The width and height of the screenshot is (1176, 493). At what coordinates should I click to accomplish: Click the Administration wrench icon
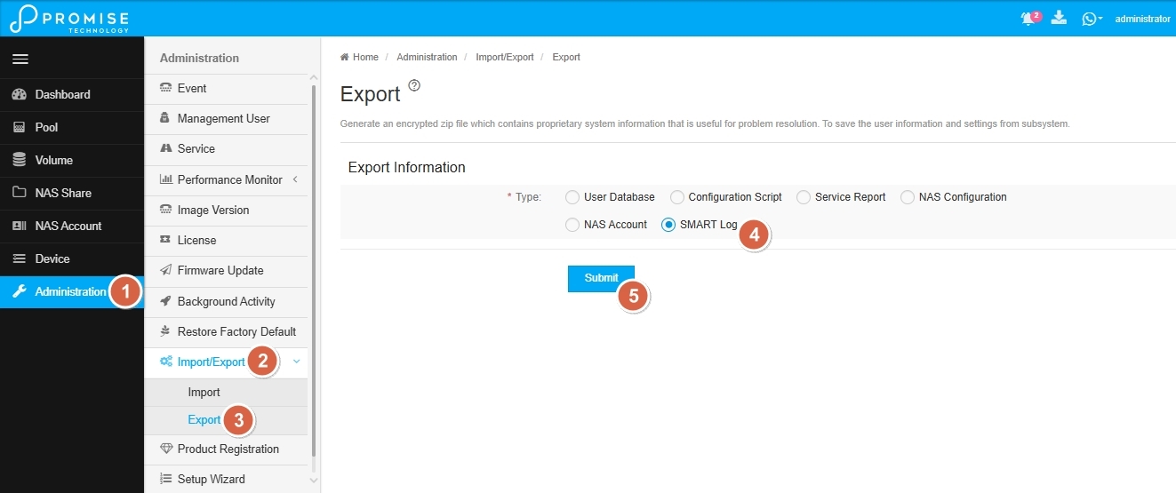(20, 291)
